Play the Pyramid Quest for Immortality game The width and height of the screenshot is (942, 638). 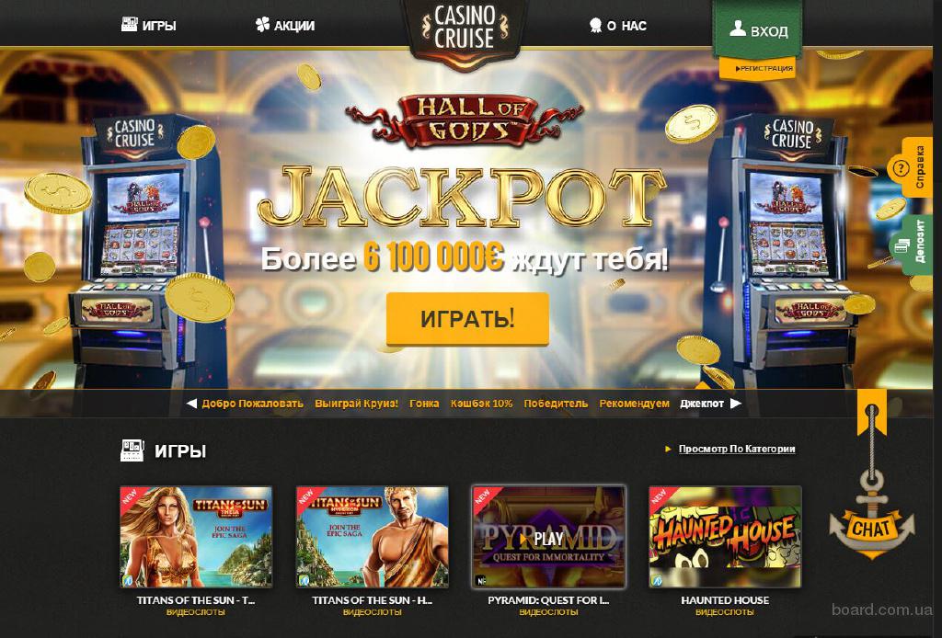pyautogui.click(x=548, y=537)
